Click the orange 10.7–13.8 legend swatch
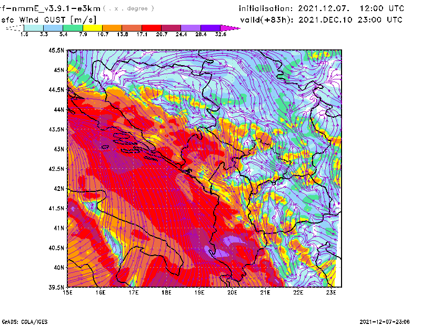Screen dimensions: 421x325 tap(112, 28)
